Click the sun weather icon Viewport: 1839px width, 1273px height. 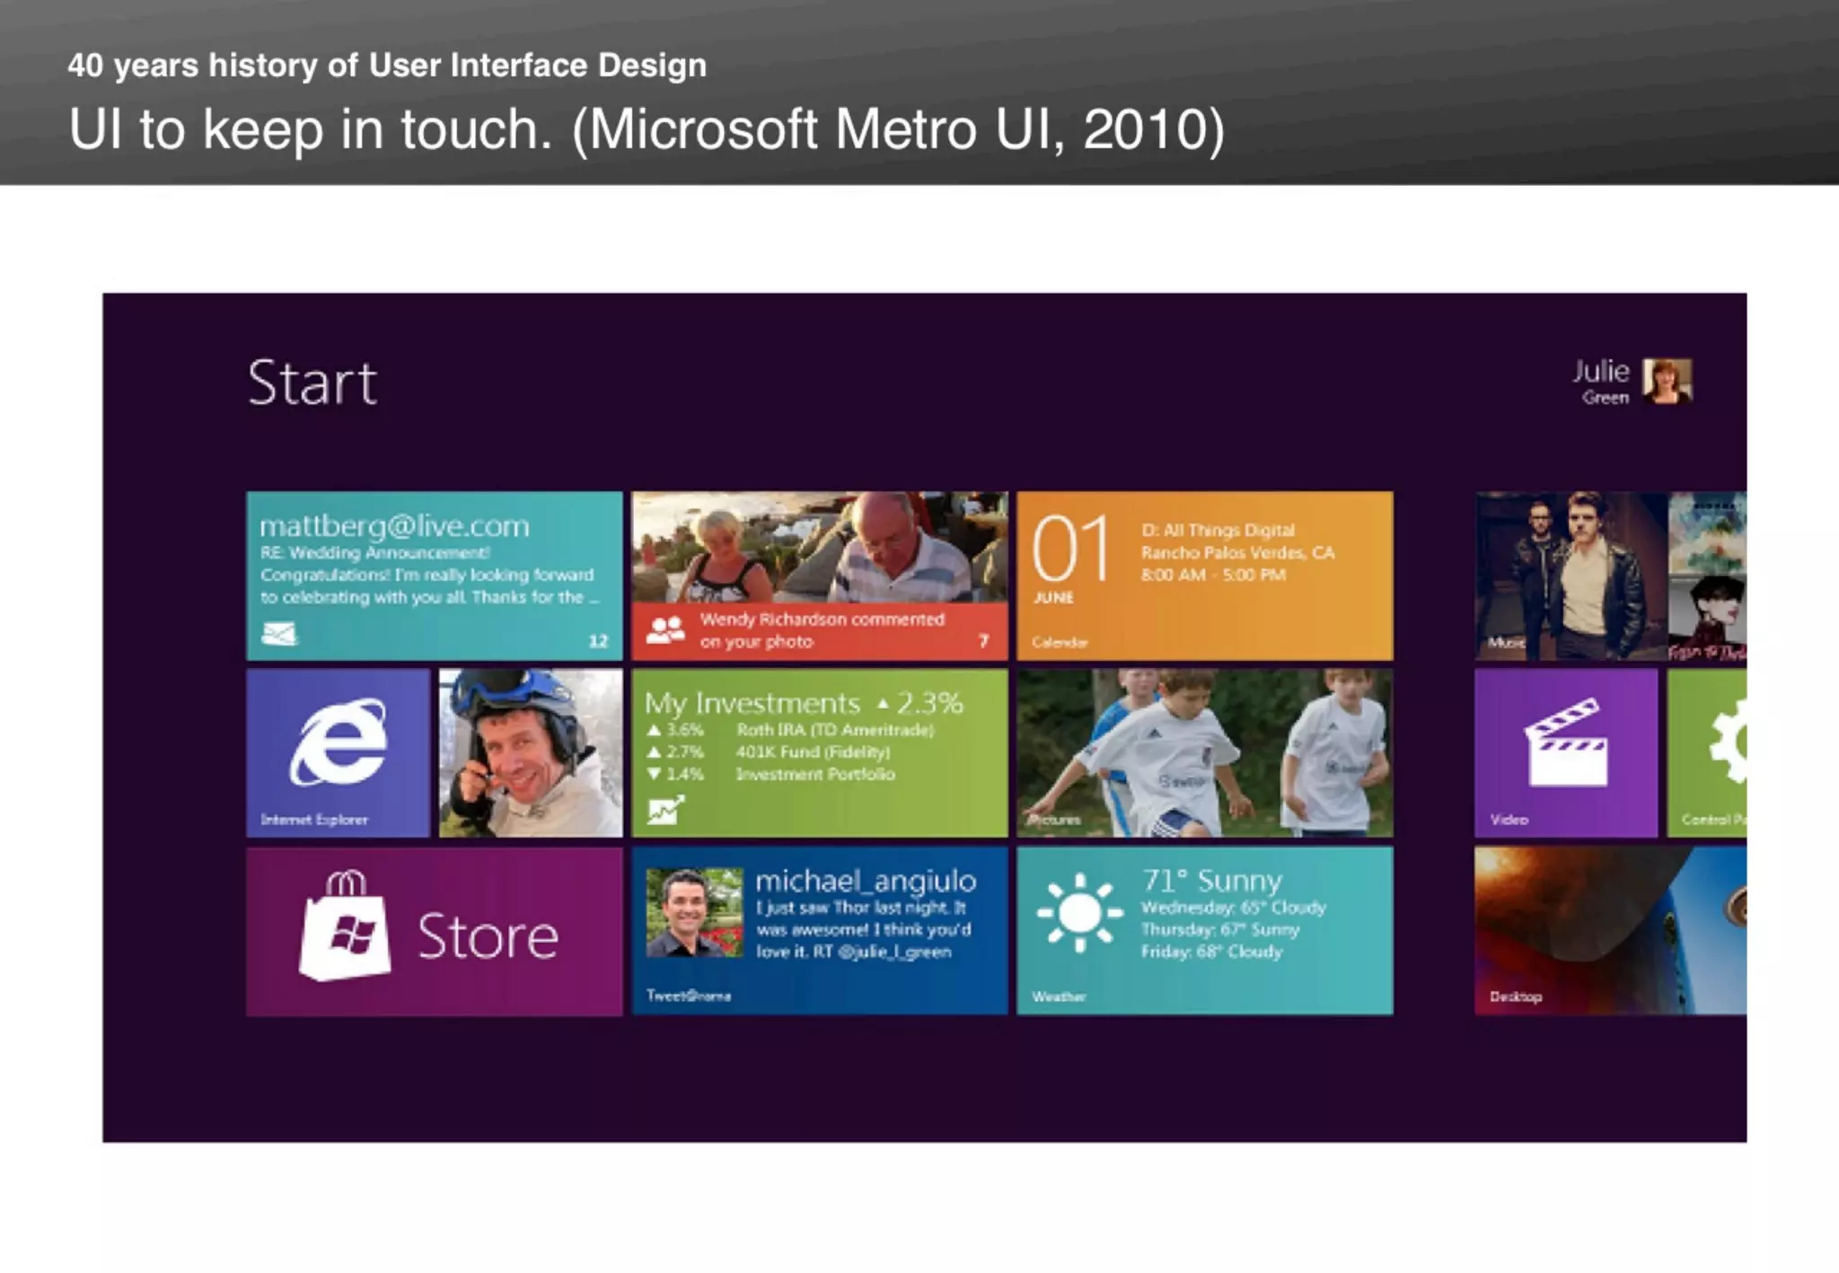click(x=1079, y=913)
